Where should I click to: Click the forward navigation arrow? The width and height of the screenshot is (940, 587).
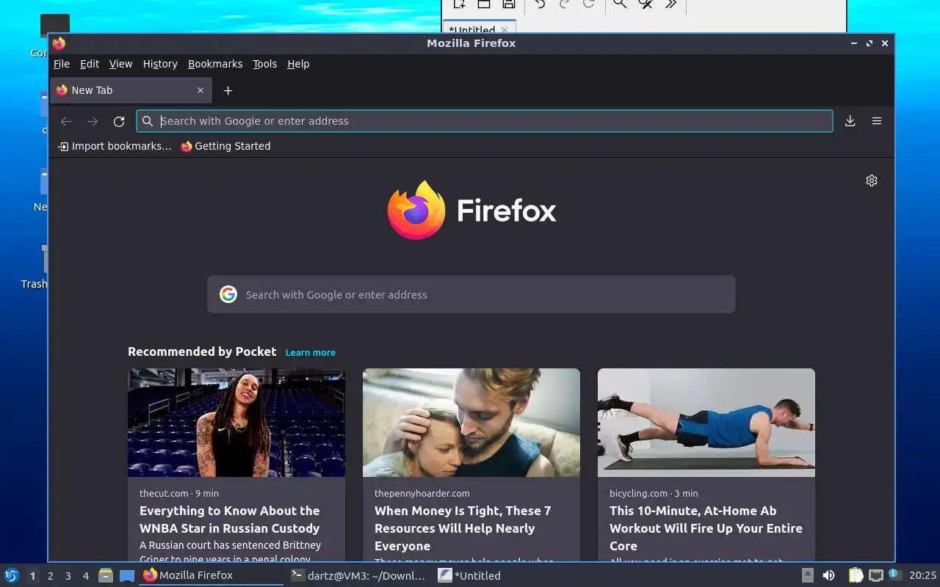tap(93, 121)
